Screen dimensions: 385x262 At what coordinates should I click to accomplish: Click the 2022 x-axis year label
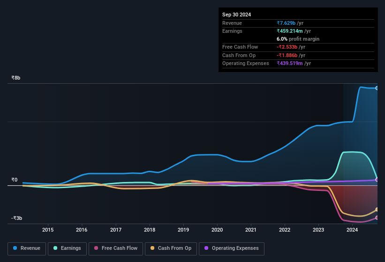coord(285,230)
